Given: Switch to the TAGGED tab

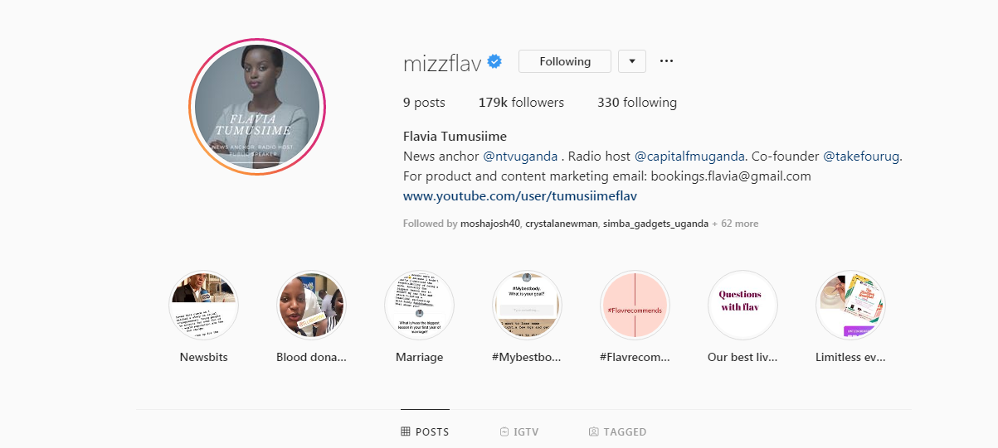Looking at the screenshot, I should [617, 431].
